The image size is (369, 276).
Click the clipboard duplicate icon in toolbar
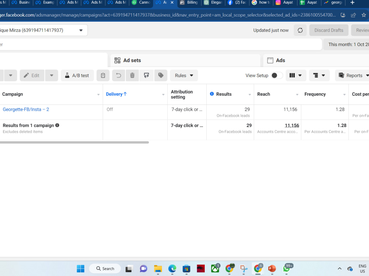(x=103, y=75)
